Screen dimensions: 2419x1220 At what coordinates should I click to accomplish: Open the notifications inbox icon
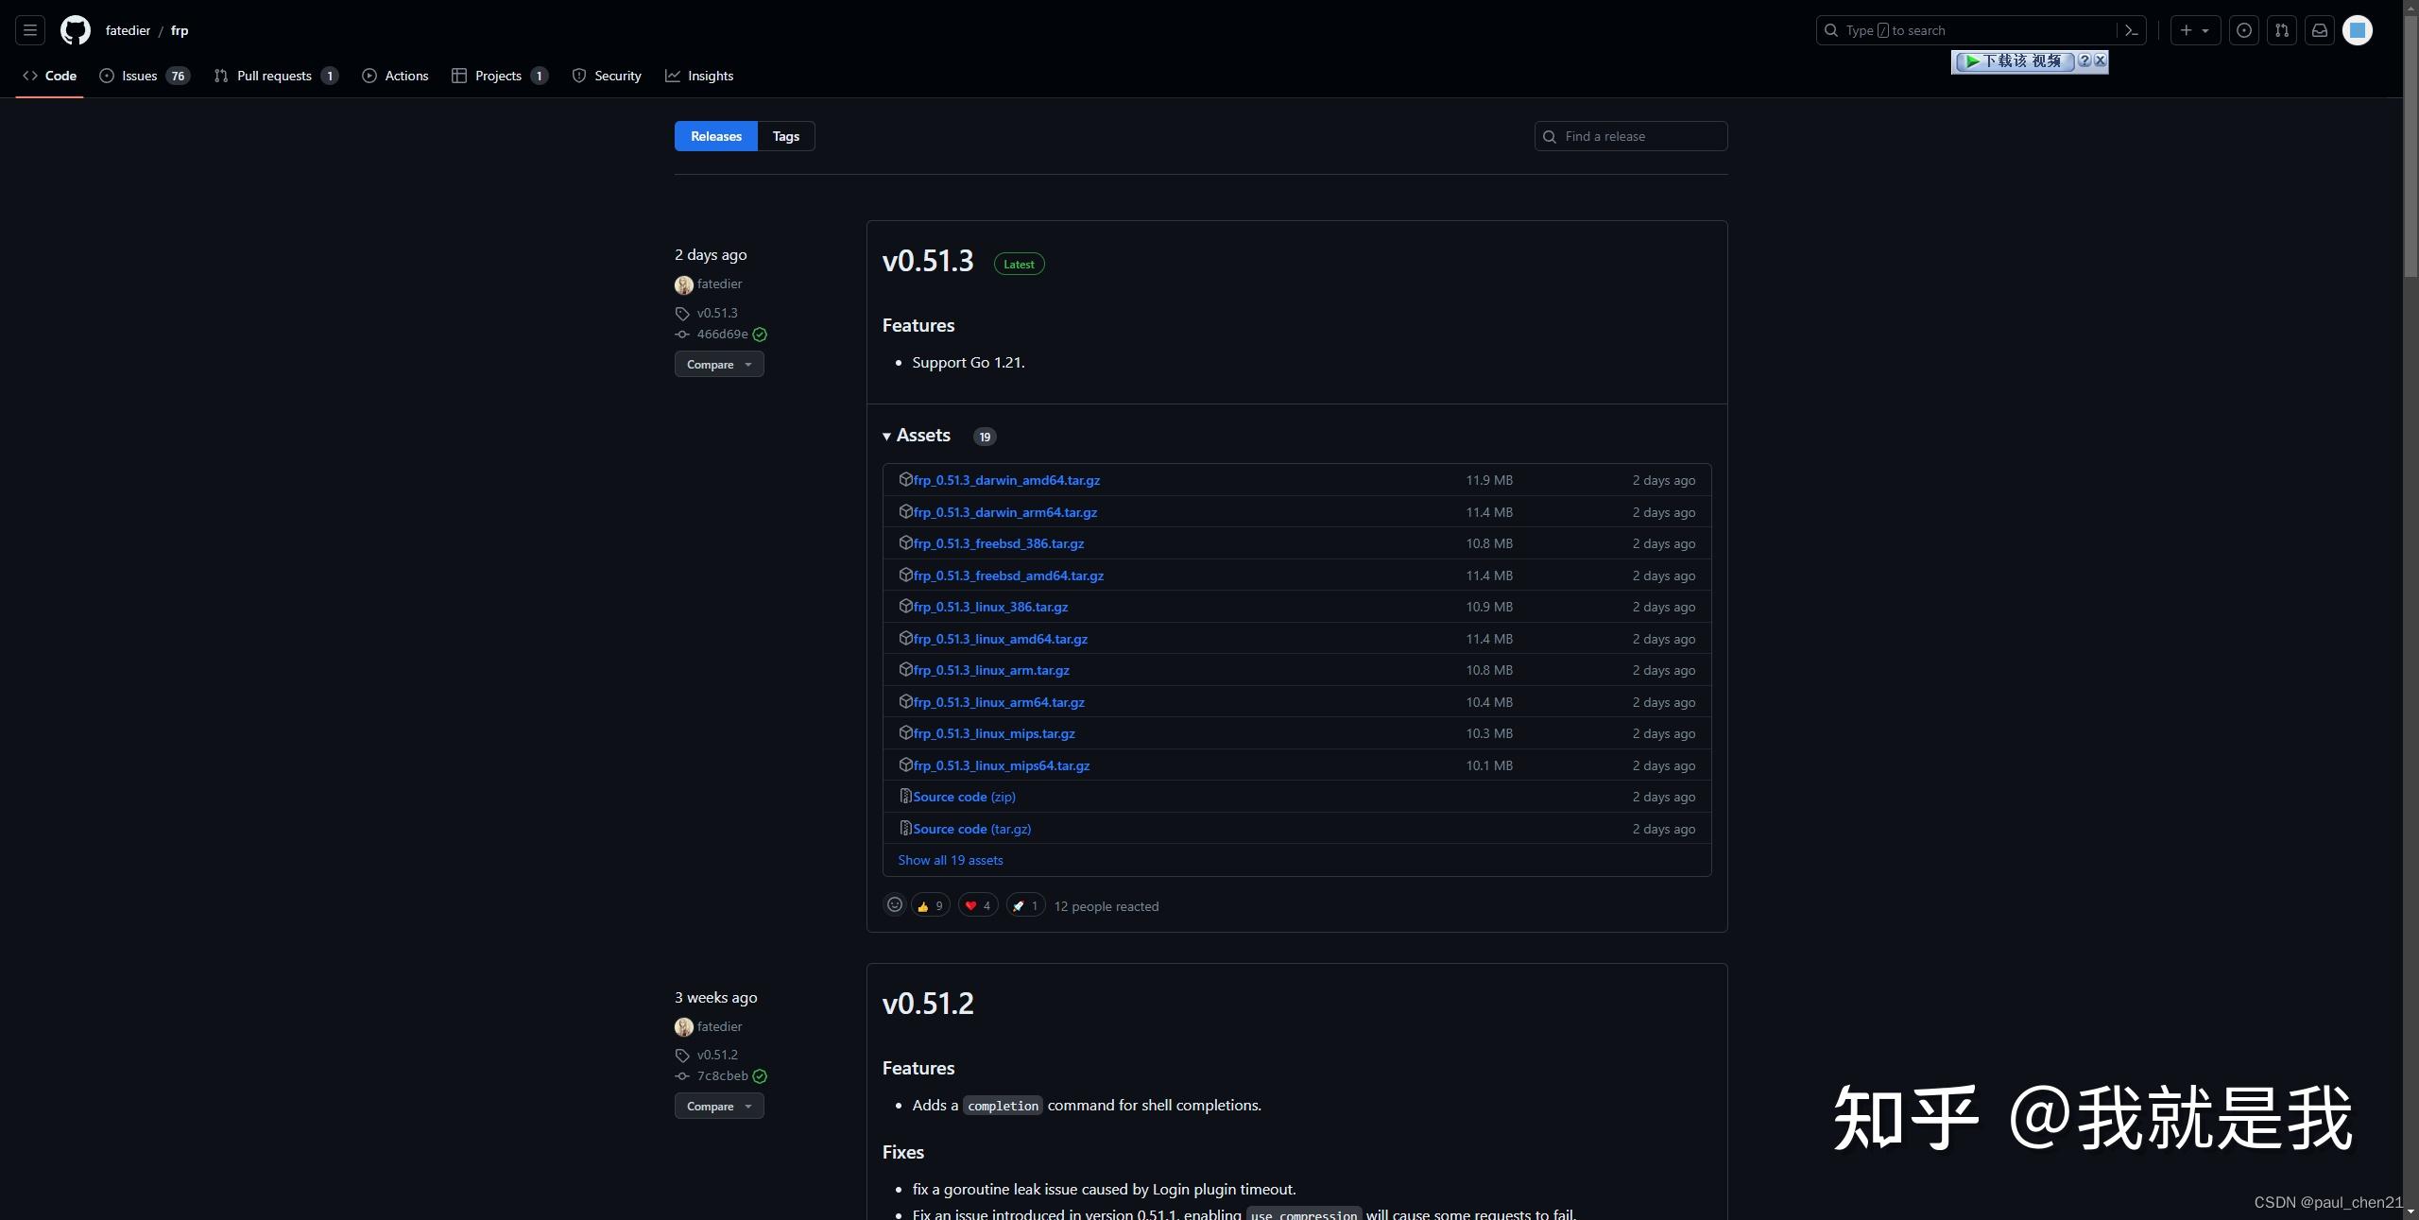tap(2320, 30)
